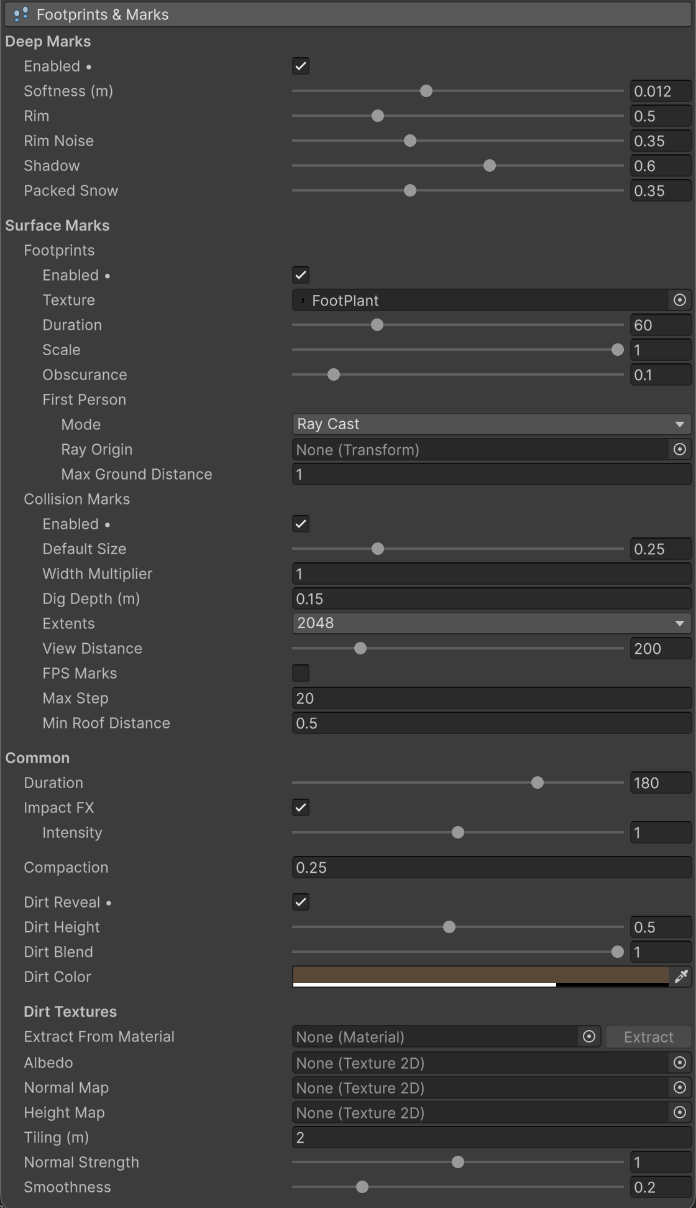Screen dimensions: 696x1208
Task: Disable the Deep Marks Enabled checkbox
Action: 301,66
